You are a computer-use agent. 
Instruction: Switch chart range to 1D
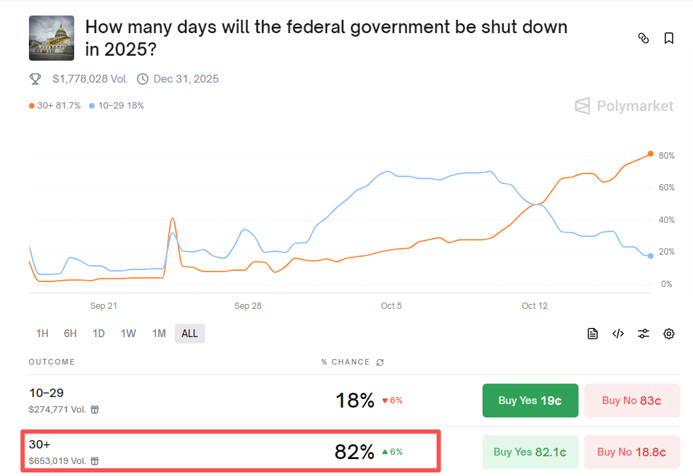point(98,333)
